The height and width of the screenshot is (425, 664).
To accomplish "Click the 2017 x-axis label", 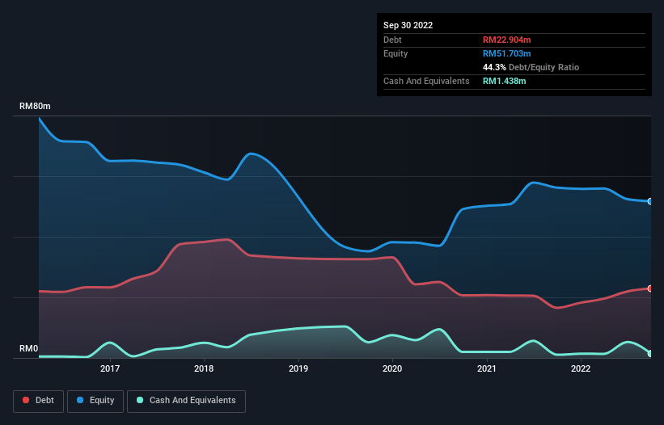I will [110, 368].
